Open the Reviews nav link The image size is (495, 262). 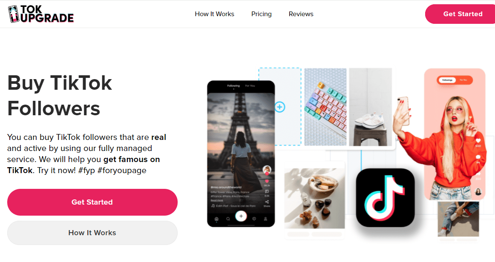tap(301, 14)
